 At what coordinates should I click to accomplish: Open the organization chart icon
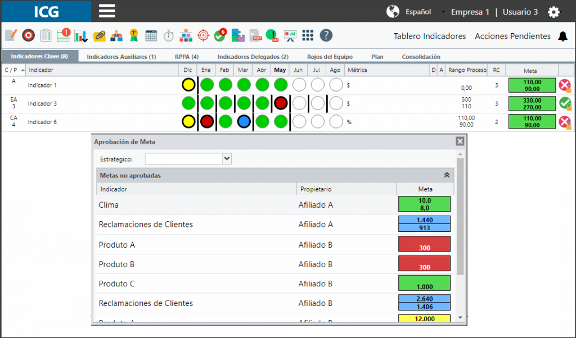pos(186,35)
